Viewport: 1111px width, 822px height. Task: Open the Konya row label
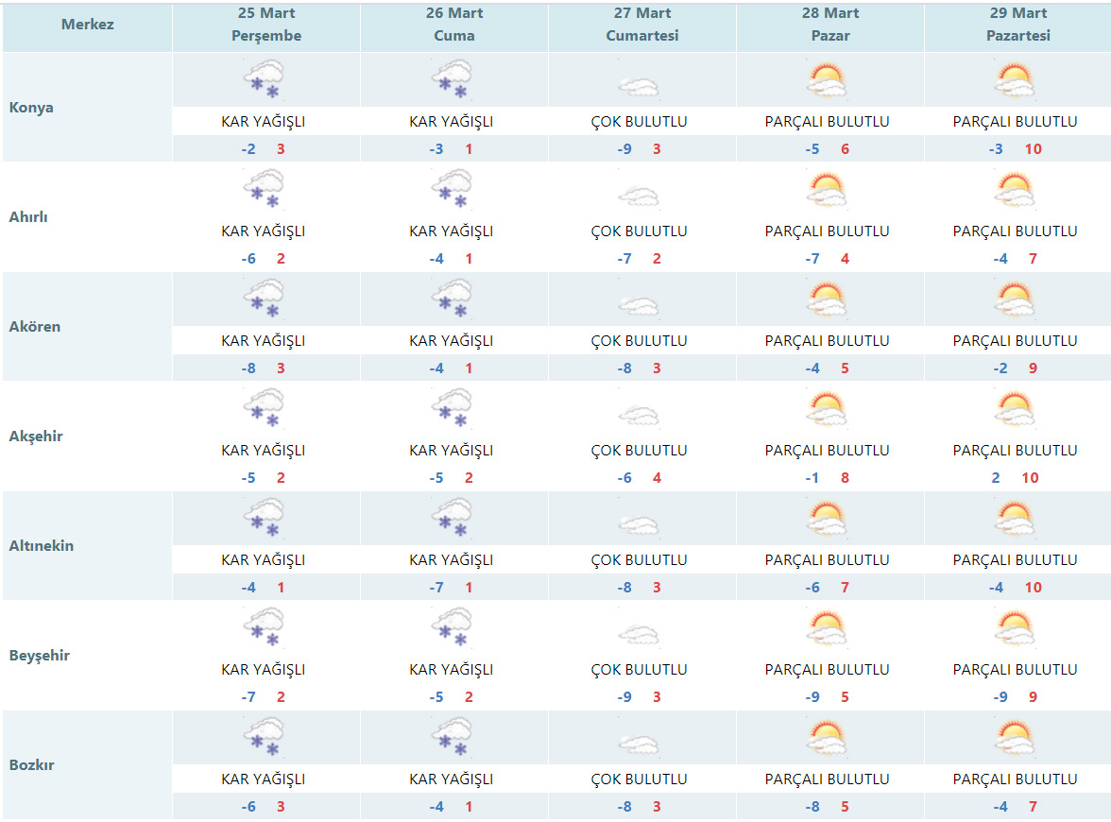(x=31, y=108)
